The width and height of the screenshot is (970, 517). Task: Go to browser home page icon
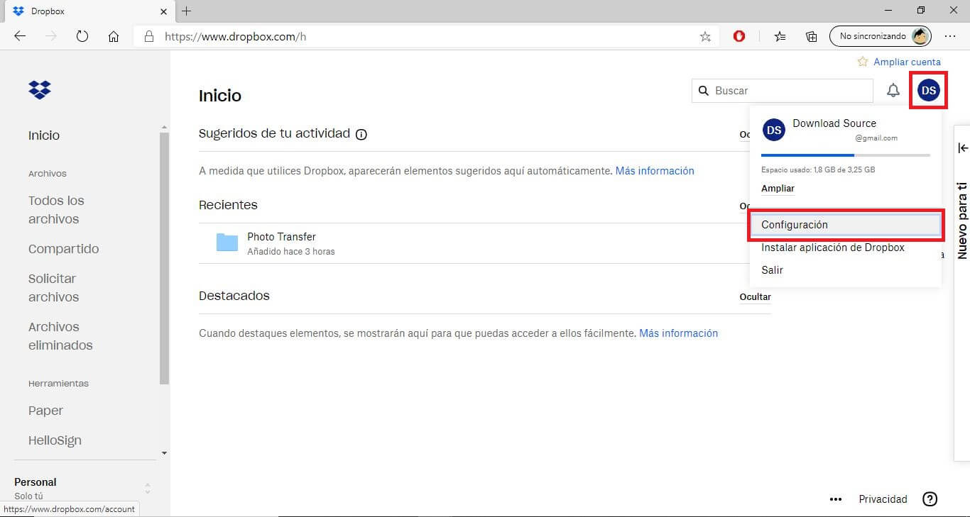click(114, 36)
